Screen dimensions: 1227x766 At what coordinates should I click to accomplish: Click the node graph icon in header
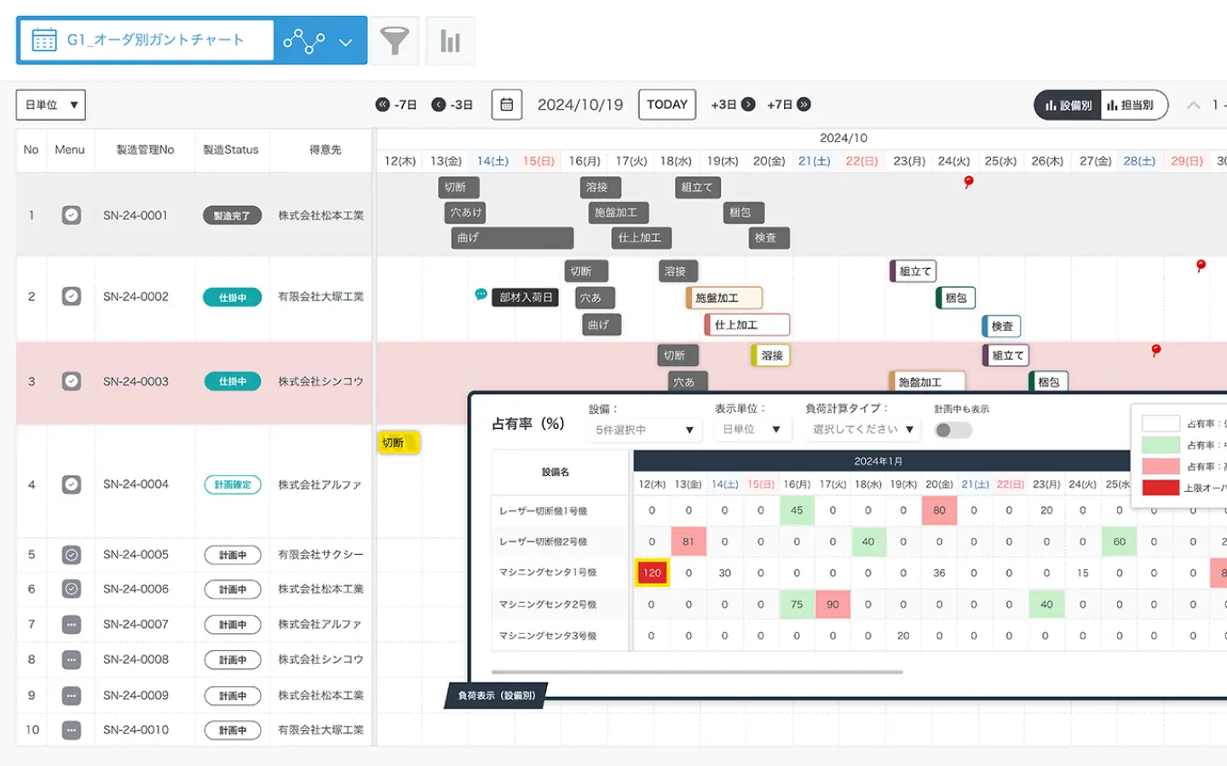303,40
